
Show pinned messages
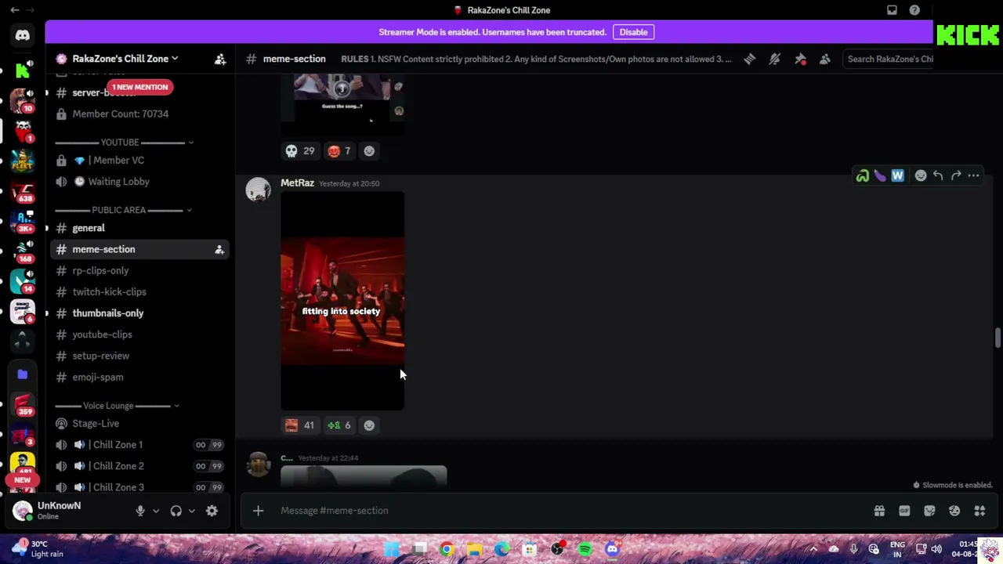point(800,59)
